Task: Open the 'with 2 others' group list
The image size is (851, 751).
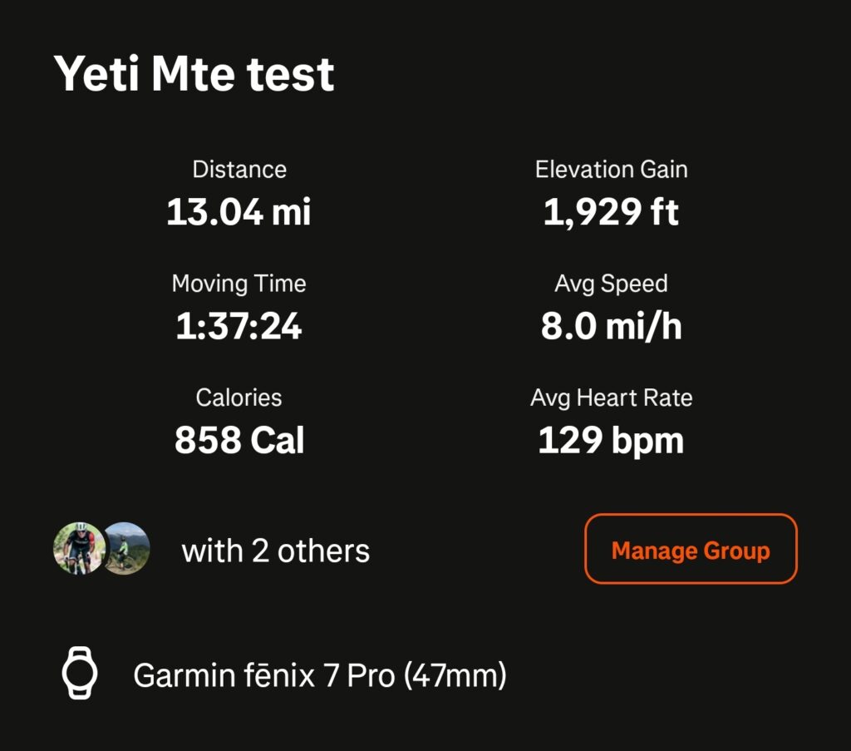Action: click(x=276, y=551)
